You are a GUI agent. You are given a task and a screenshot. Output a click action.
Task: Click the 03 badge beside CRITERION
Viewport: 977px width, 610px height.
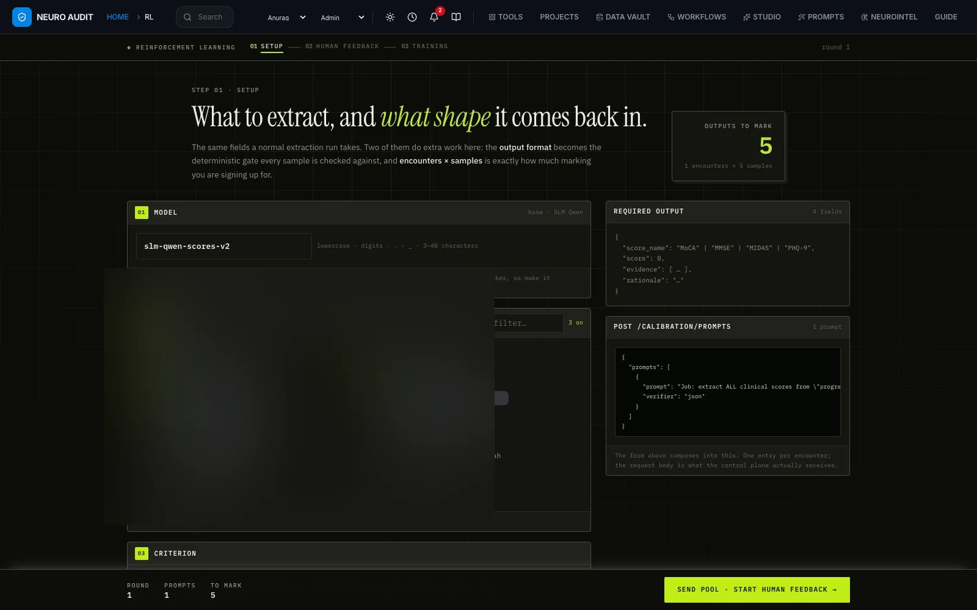[142, 553]
